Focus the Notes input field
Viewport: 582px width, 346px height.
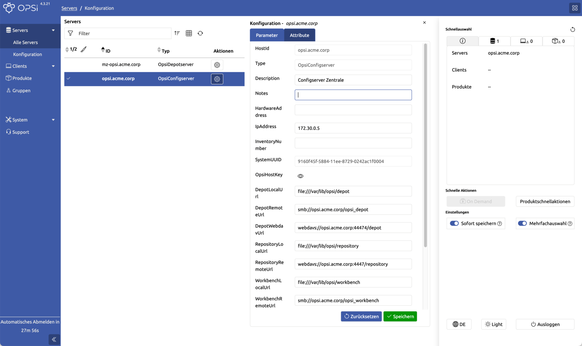353,95
